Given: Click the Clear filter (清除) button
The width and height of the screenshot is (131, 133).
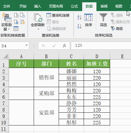Looking at the screenshot, I should tap(117, 15).
